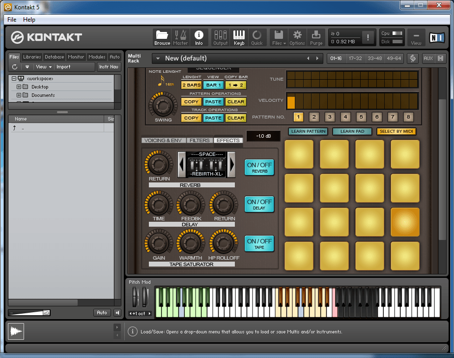Click the preview volume slider

click(x=29, y=313)
